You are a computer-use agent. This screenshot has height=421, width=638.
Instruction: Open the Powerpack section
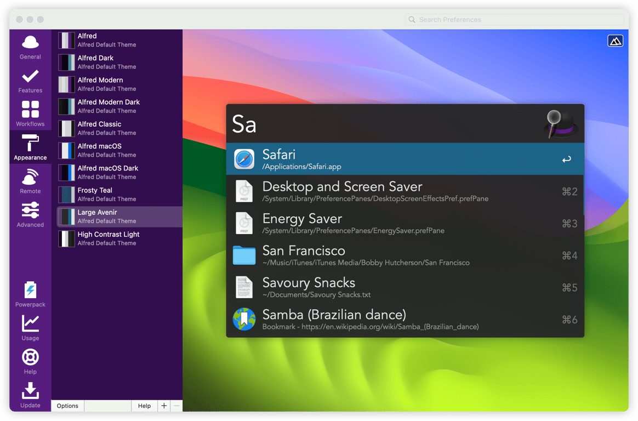click(30, 294)
